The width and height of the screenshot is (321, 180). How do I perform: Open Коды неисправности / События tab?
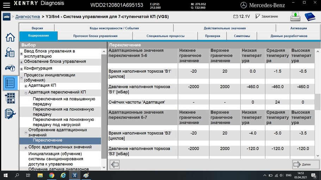(x=114, y=28)
